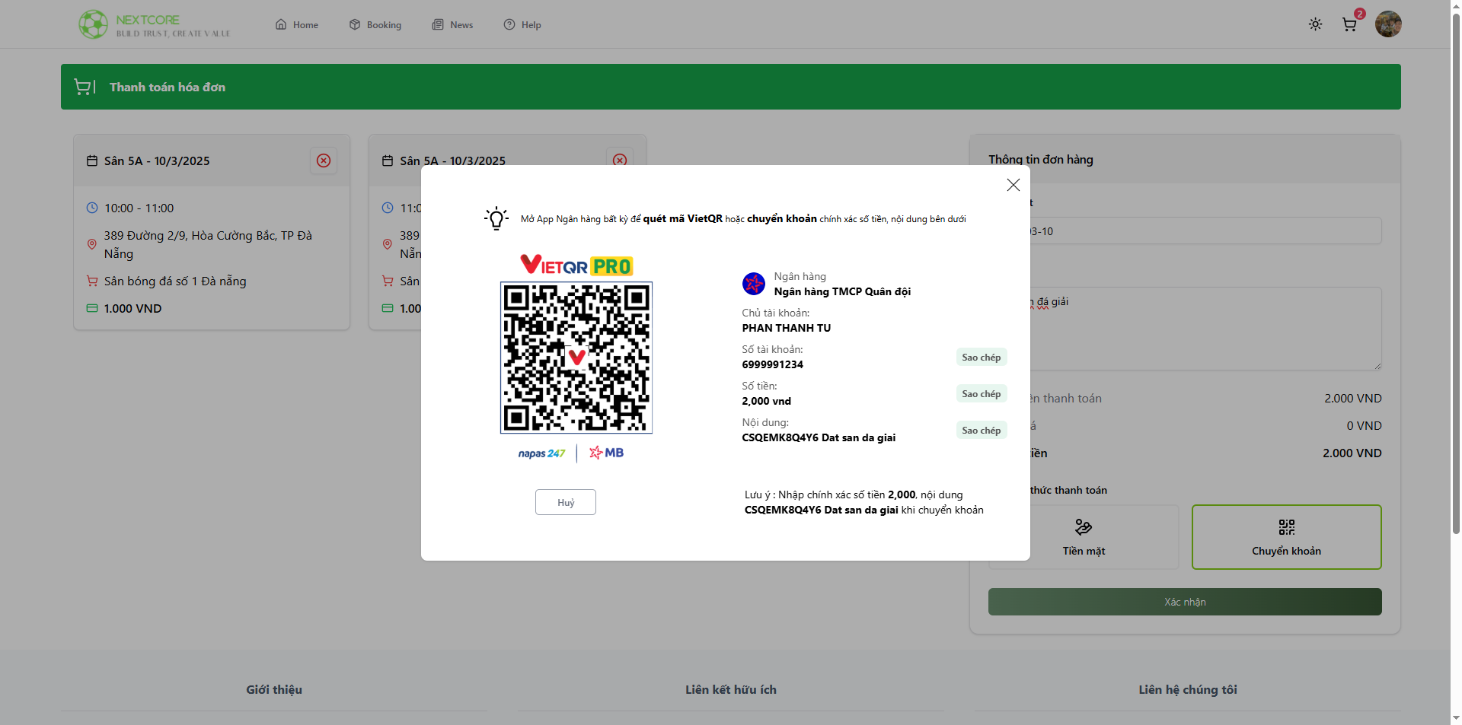This screenshot has height=725, width=1462.
Task: Click the Huỷ cancel button
Action: click(x=565, y=503)
